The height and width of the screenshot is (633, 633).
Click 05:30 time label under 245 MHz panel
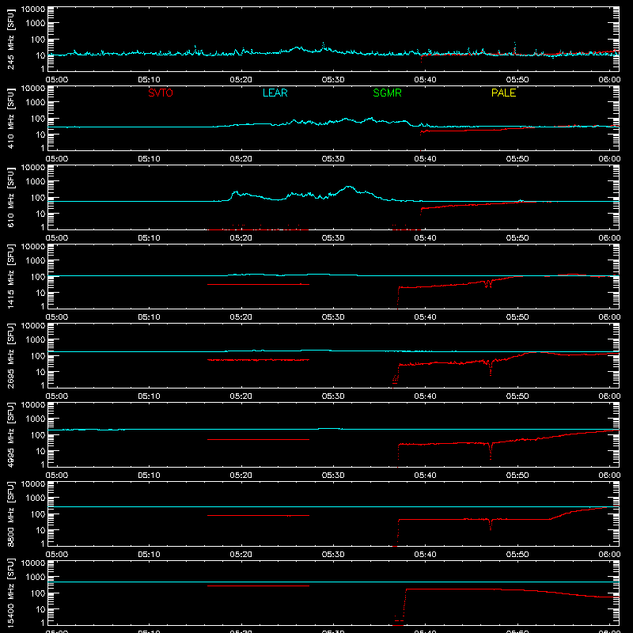click(333, 80)
